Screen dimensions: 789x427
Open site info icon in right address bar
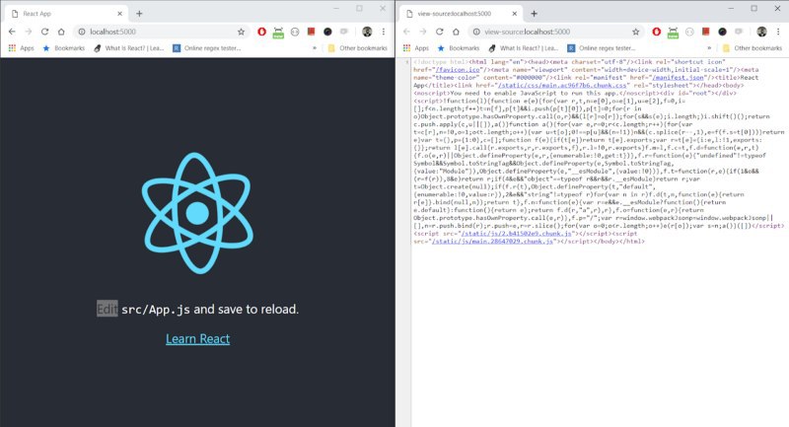point(476,32)
